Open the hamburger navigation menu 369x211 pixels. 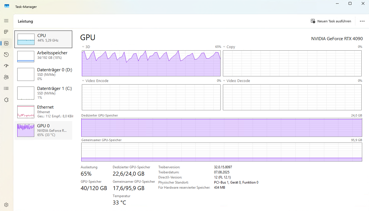6,21
